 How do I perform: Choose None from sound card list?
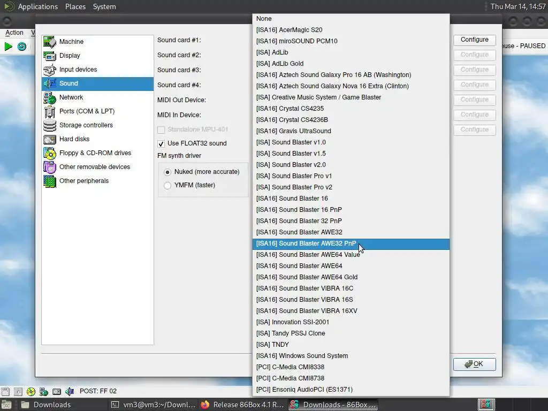click(x=351, y=19)
